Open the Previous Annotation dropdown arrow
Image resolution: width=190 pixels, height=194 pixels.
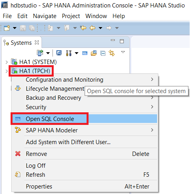[75, 28]
